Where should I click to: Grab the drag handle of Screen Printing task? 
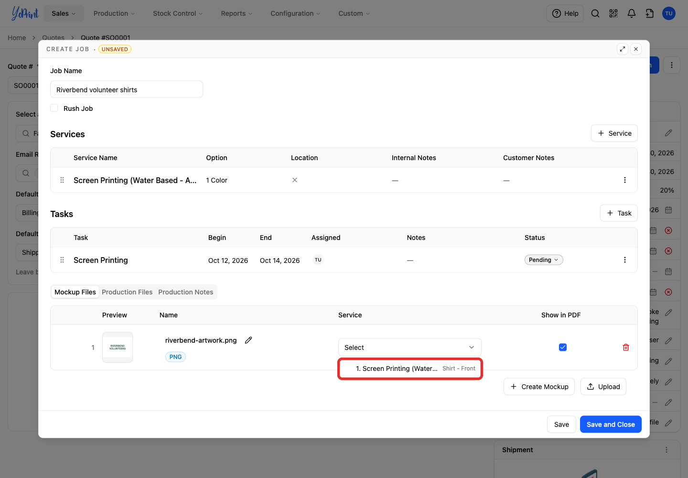coord(62,260)
